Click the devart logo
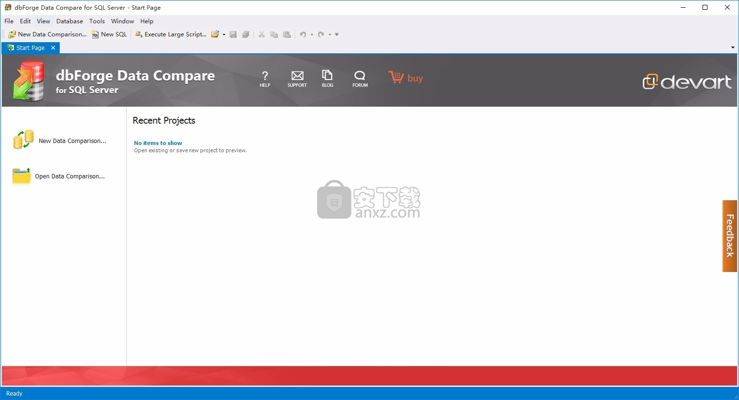 (687, 81)
